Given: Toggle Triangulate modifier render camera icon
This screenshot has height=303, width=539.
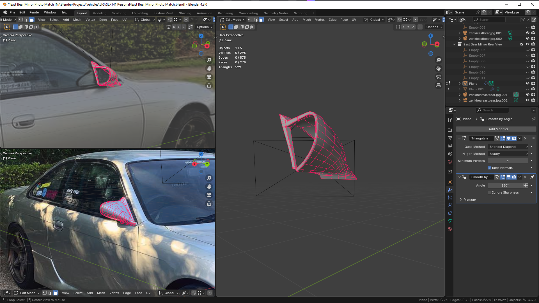Looking at the screenshot, I should 514,138.
